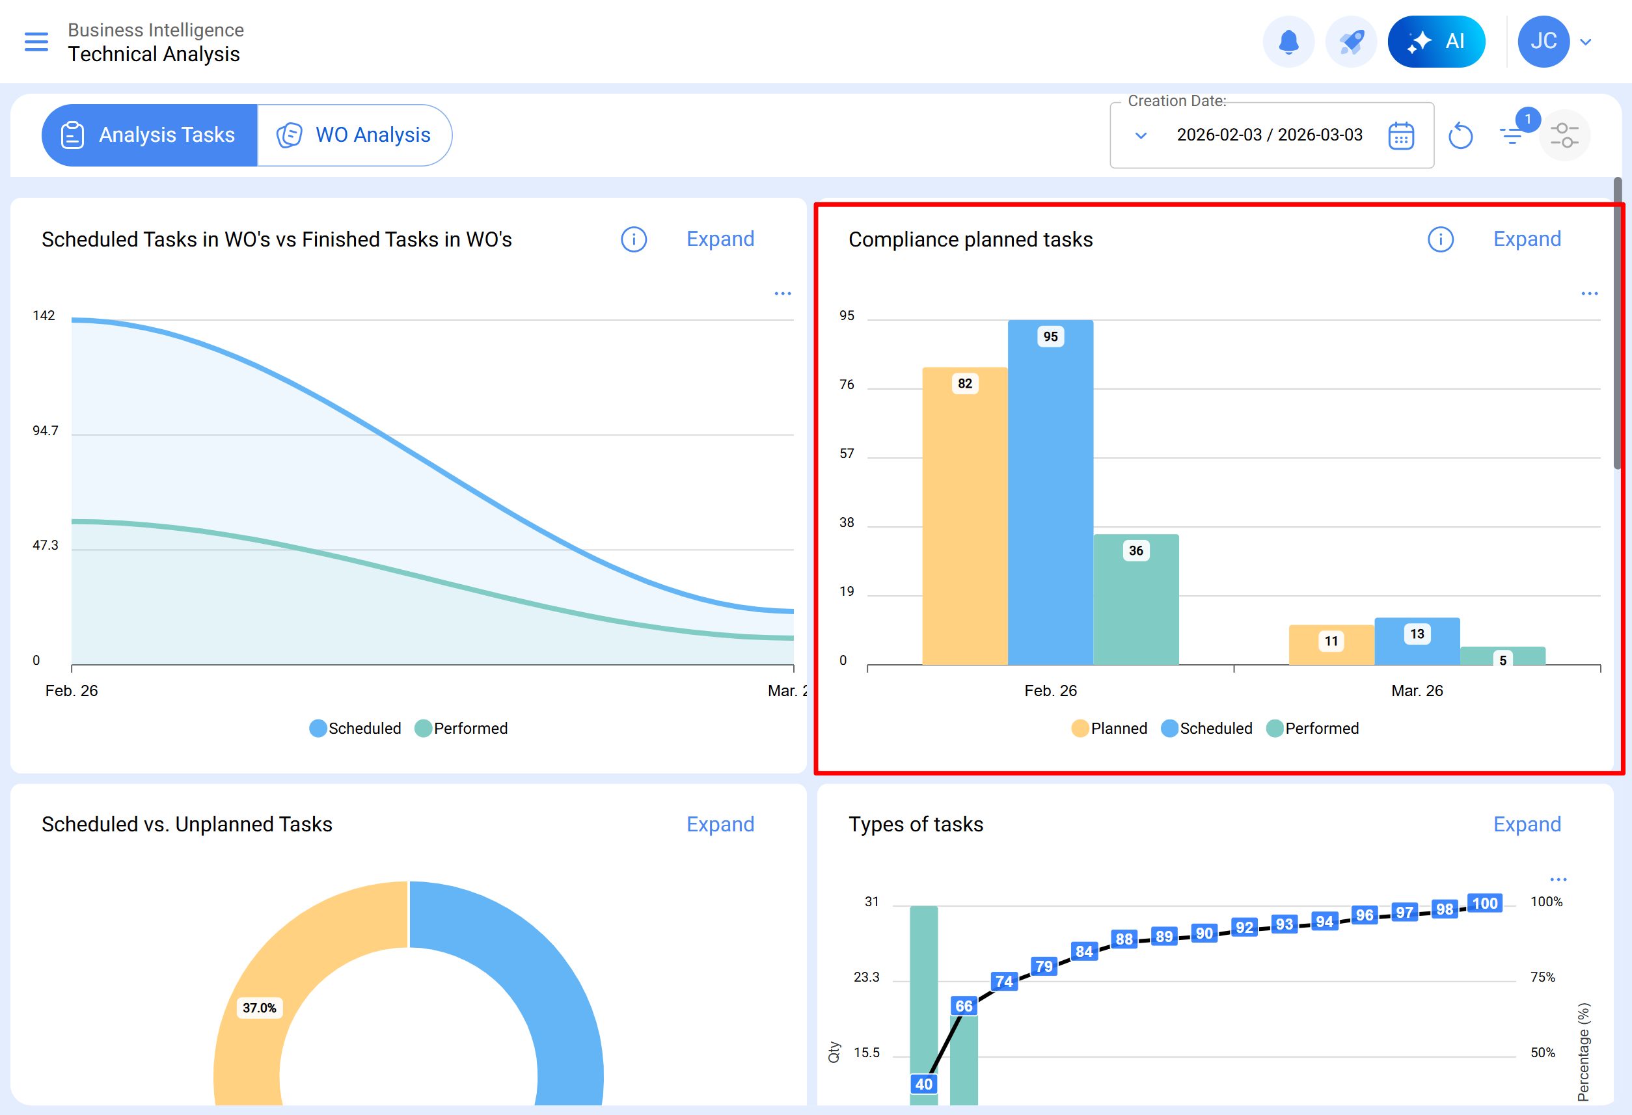This screenshot has height=1115, width=1632.
Task: Toggle Planned series in compliance legend
Action: pyautogui.click(x=1109, y=728)
